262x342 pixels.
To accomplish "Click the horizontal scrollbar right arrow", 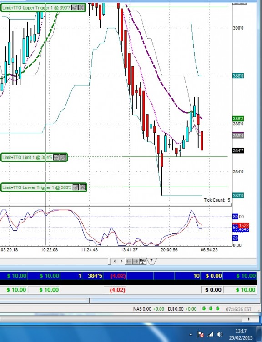I will click(249, 319).
